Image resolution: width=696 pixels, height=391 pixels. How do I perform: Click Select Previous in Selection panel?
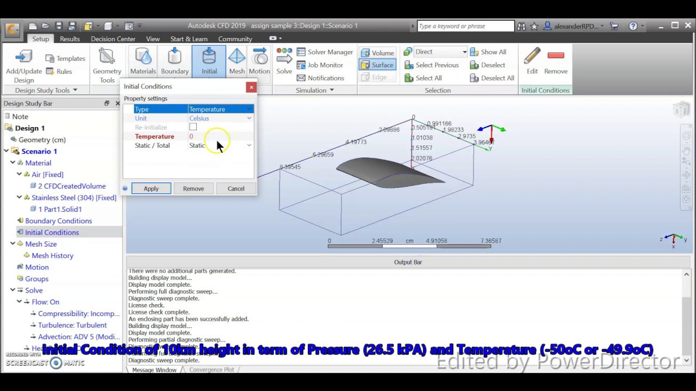click(x=432, y=65)
